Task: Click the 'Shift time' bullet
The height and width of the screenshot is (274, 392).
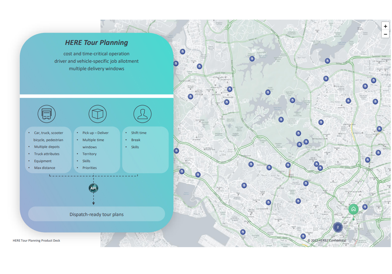Action: coord(139,133)
